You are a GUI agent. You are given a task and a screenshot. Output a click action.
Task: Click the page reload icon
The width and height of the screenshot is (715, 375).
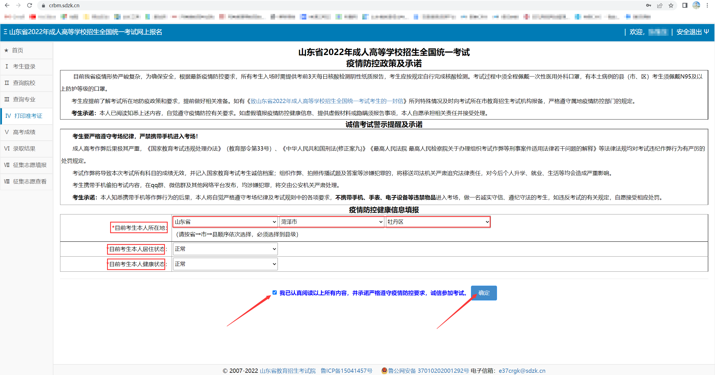pos(30,5)
